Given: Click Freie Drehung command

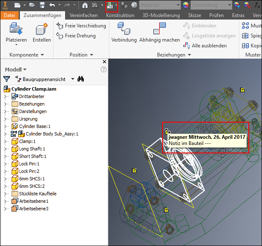Looking at the screenshot, I should (76, 36).
